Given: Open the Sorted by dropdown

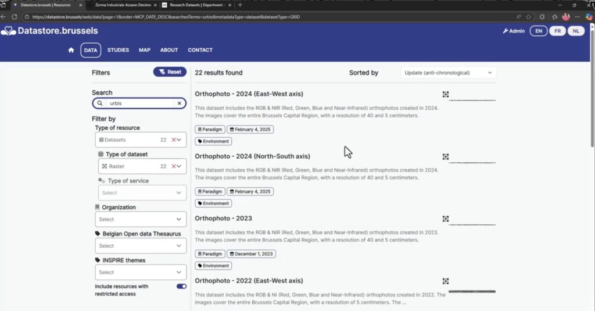Looking at the screenshot, I should click(x=448, y=73).
